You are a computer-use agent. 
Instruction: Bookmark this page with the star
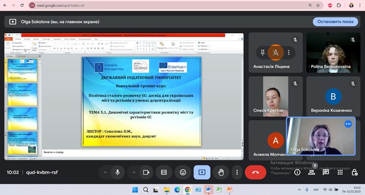(318, 5)
